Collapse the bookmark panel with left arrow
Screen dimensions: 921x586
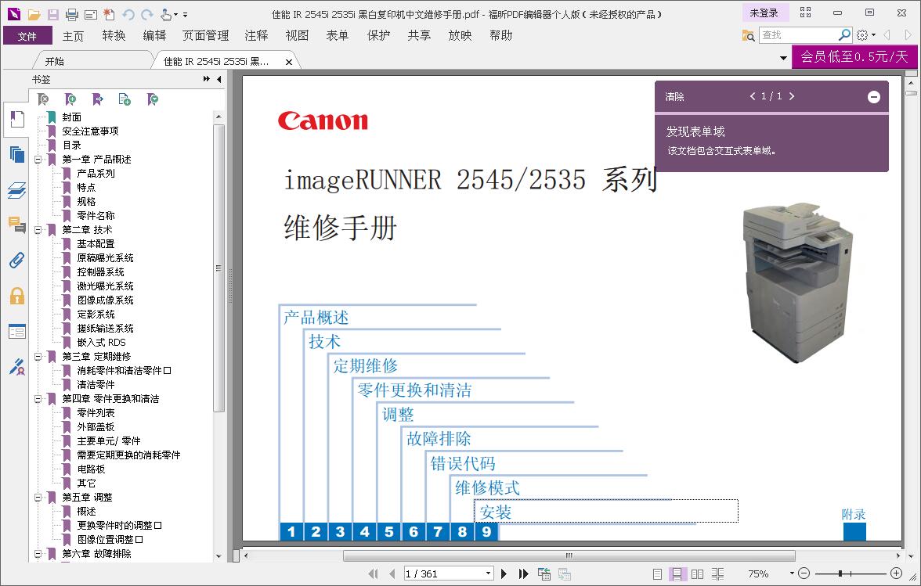coord(219,79)
